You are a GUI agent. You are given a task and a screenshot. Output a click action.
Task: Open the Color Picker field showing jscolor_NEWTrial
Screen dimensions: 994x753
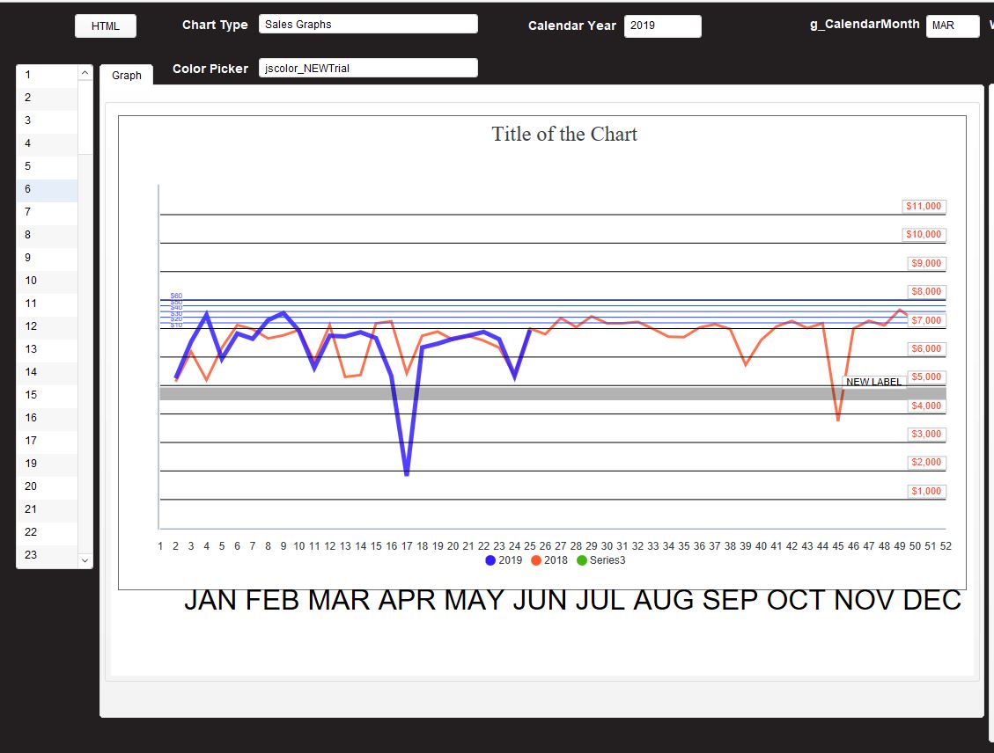(368, 68)
